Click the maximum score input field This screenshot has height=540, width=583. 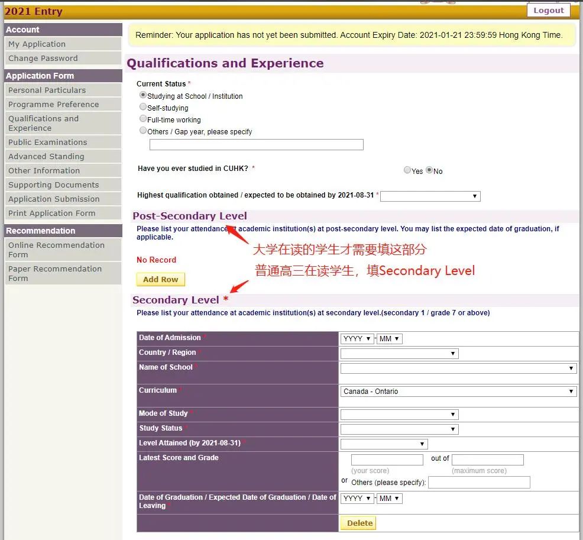487,460
